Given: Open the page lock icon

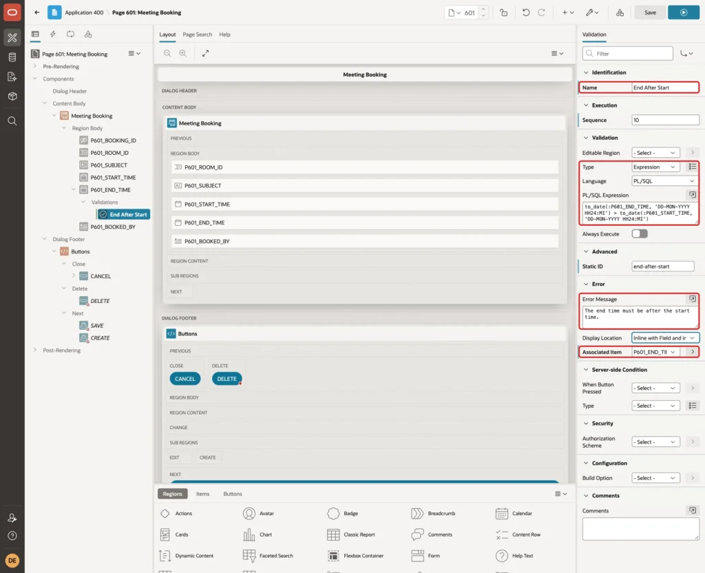Looking at the screenshot, I should [x=503, y=12].
